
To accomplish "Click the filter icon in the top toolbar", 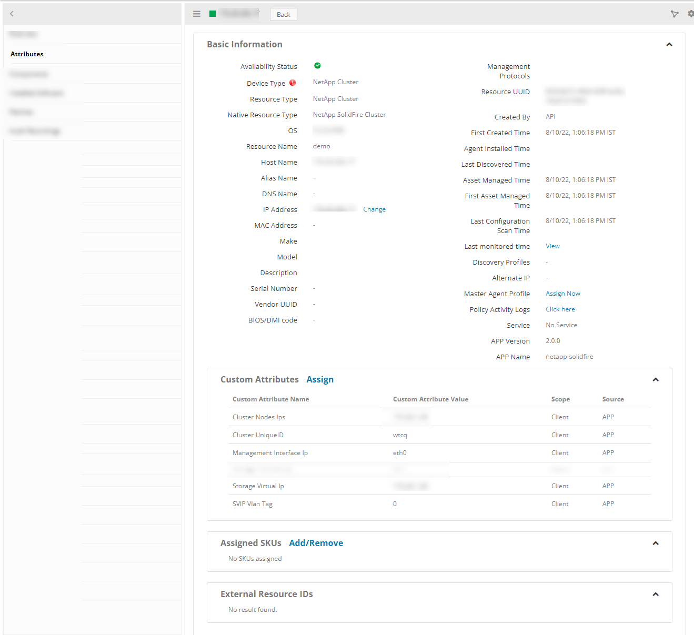I will point(675,14).
